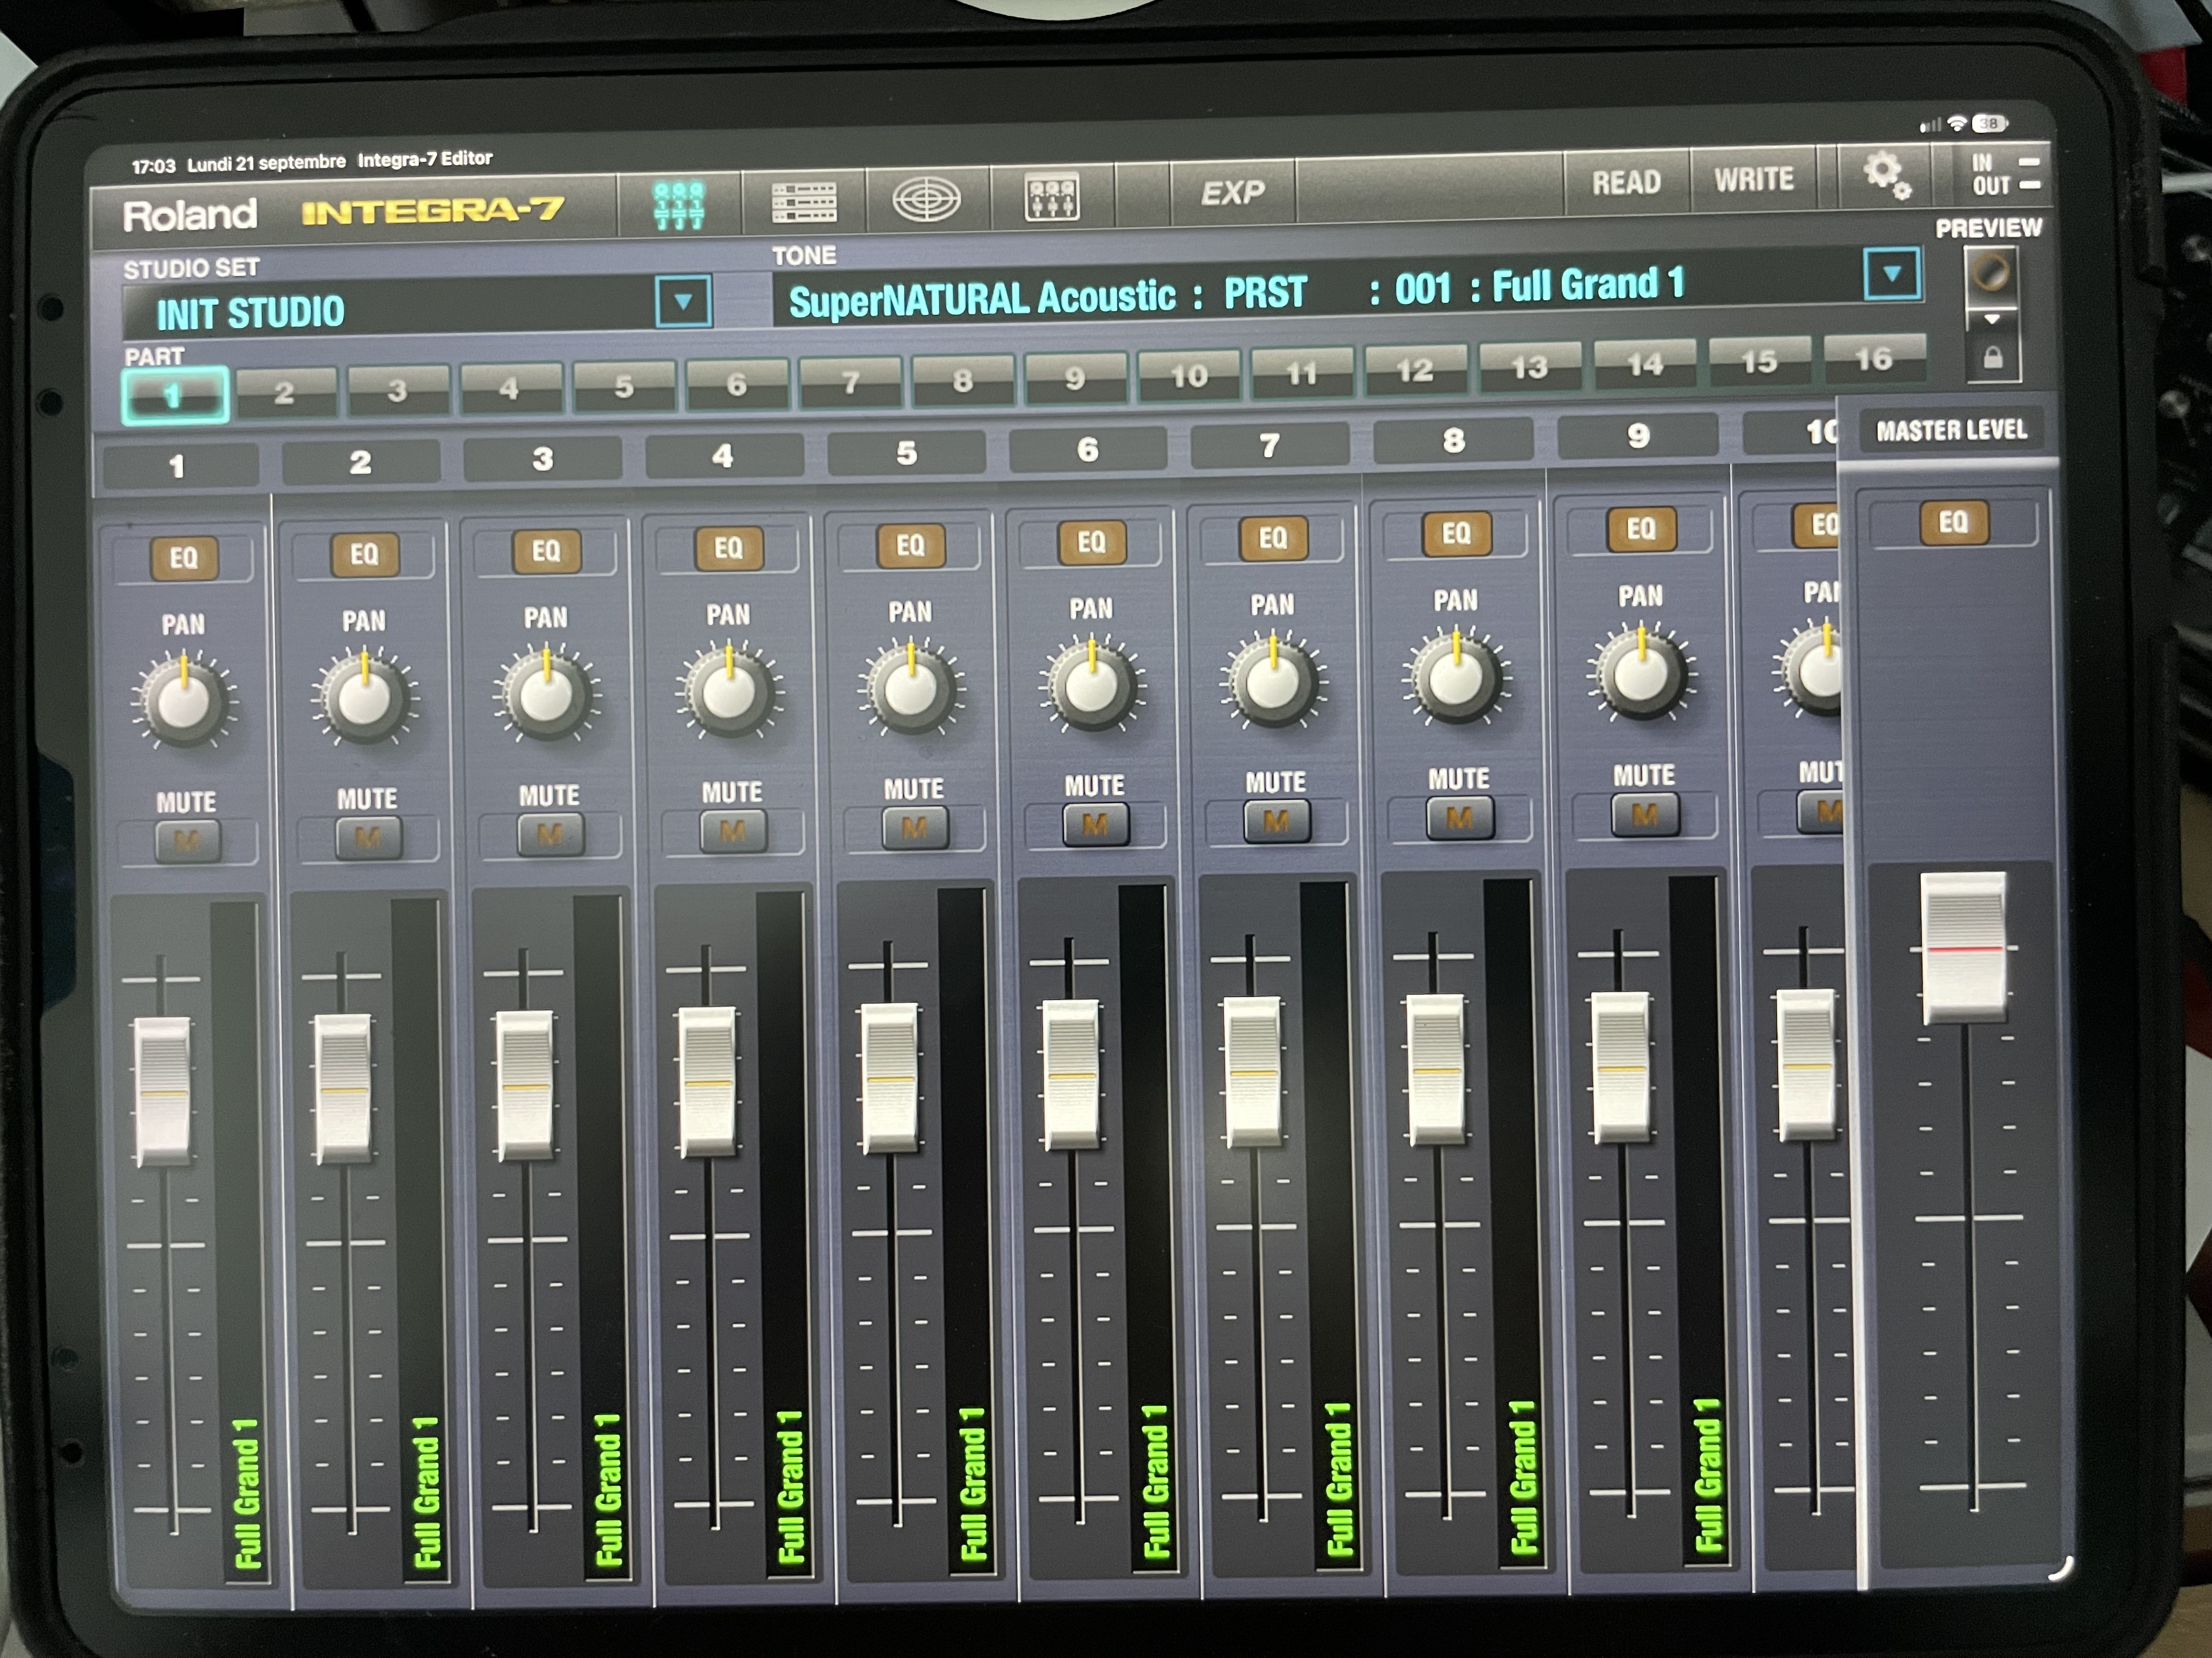Mute channel 3

coord(550,834)
